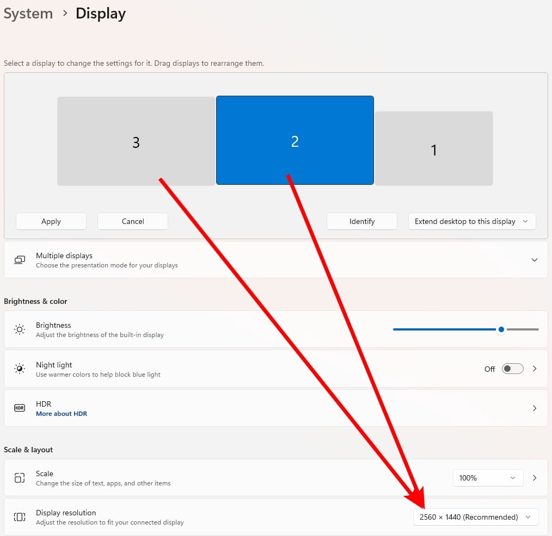Open Night light settings chevron

(535, 369)
